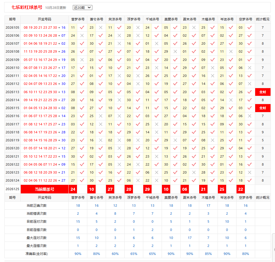
Task: Click the cross mark for 臾凉杀号 in row 2026120
Action: point(119,148)
